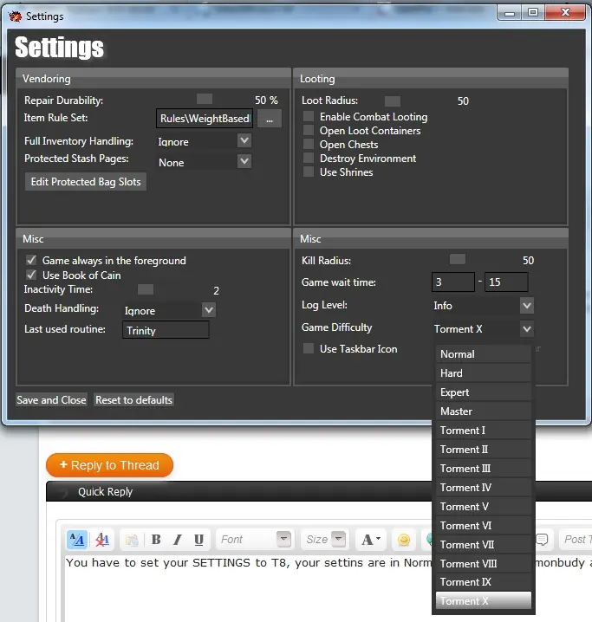Viewport: 592px width, 622px height.
Task: Click the paste as text icon
Action: click(131, 540)
